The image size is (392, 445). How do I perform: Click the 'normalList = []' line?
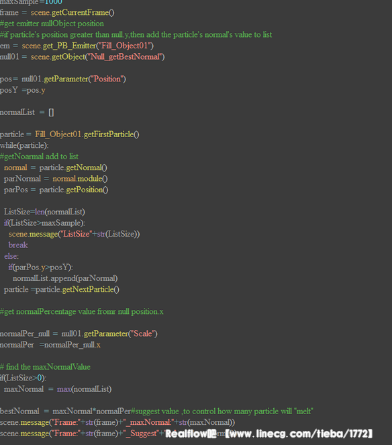click(27, 112)
